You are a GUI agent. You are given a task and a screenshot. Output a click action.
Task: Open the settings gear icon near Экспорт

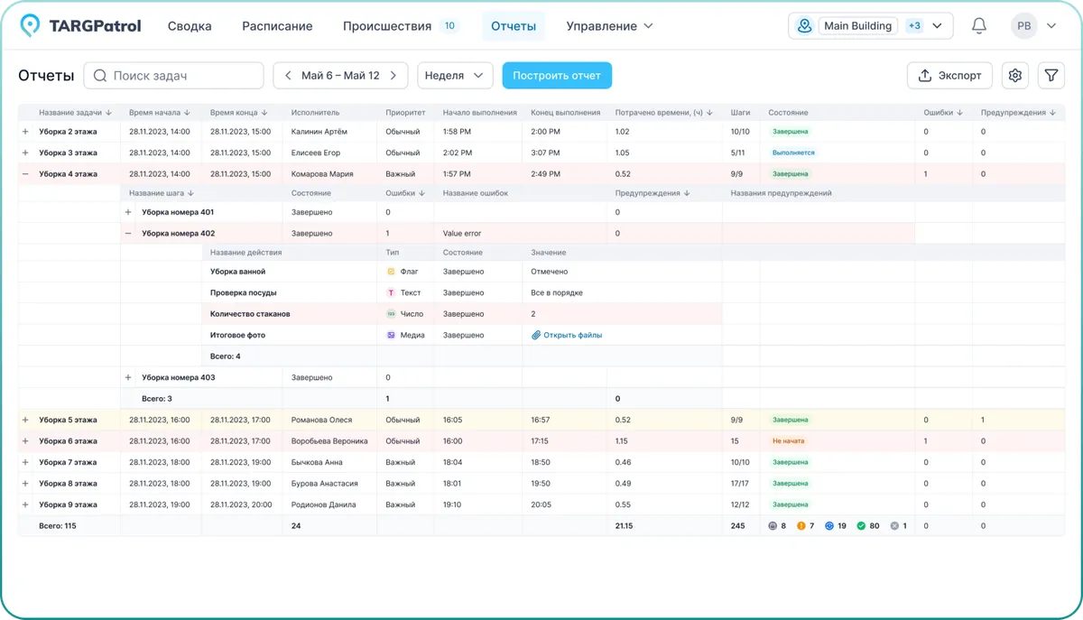(1014, 76)
